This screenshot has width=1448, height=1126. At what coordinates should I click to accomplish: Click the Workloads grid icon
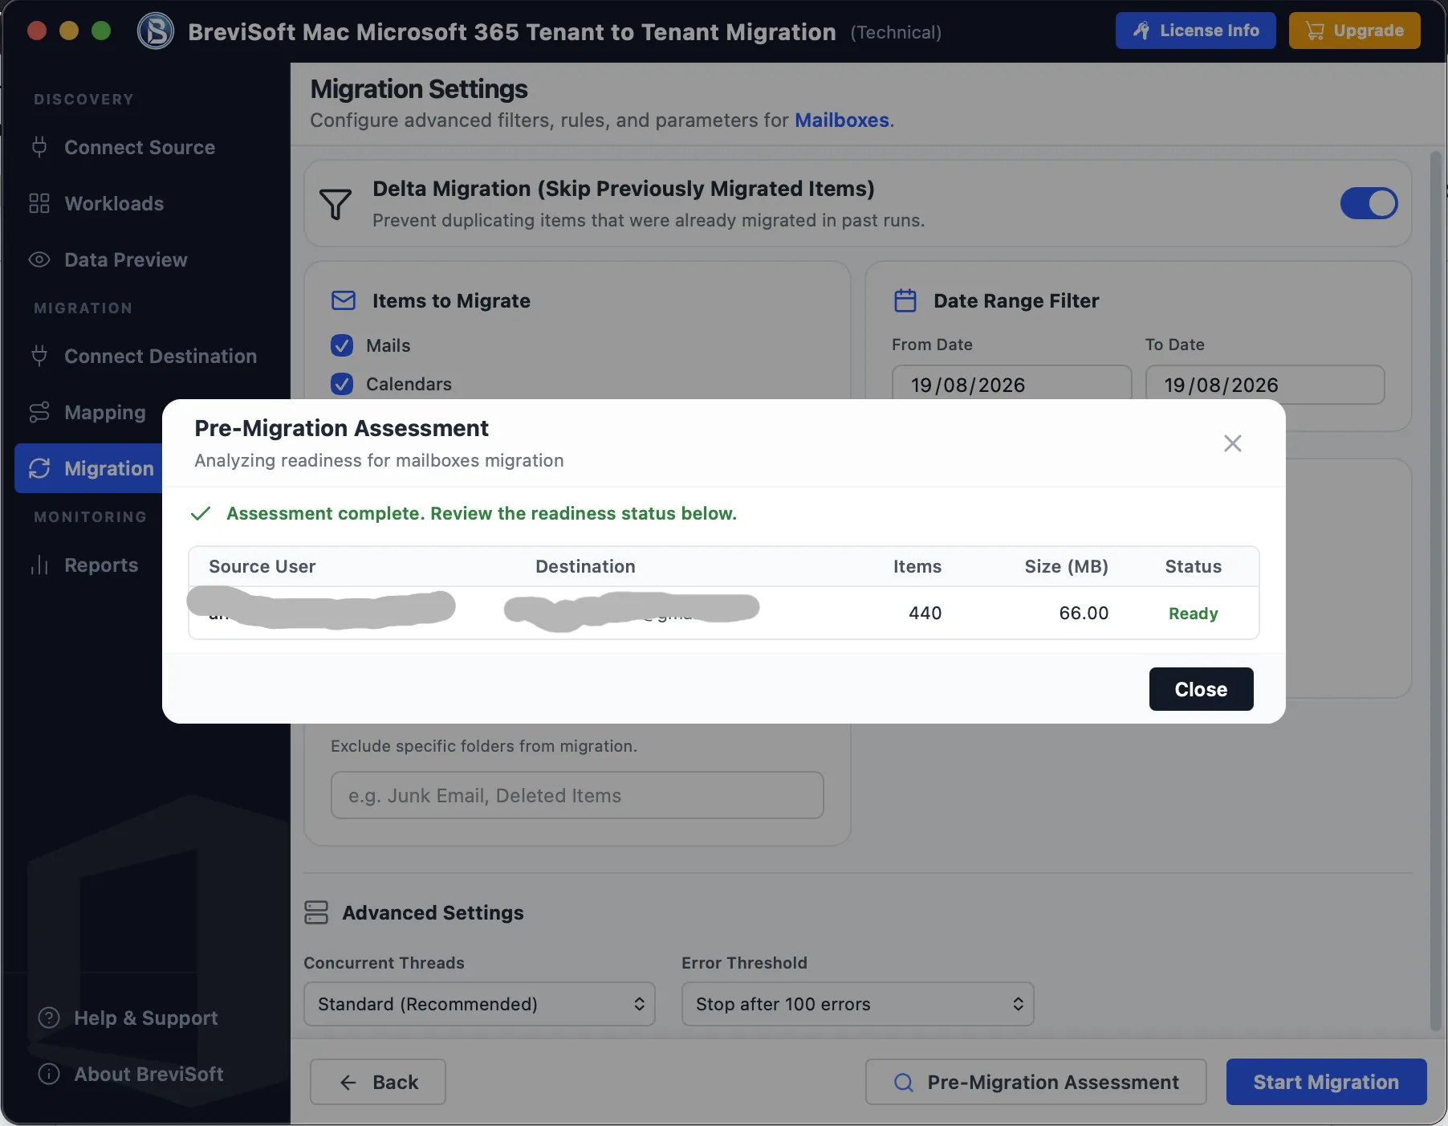pyautogui.click(x=39, y=203)
